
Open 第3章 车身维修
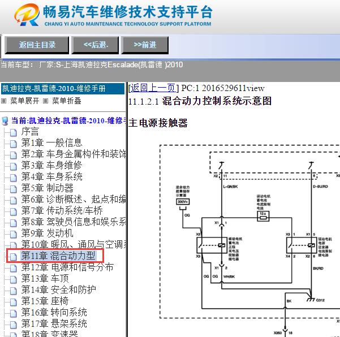pos(51,165)
